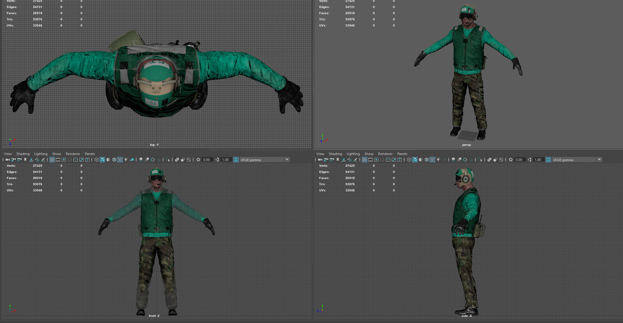Viewport: 623px width, 323px height.
Task: Enable Wireframe shading in side panel toolbar
Action: 409,160
